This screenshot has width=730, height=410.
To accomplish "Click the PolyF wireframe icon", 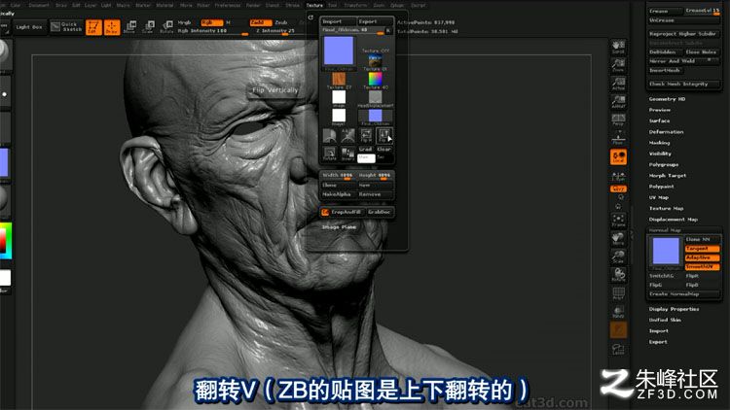I will click(x=618, y=293).
